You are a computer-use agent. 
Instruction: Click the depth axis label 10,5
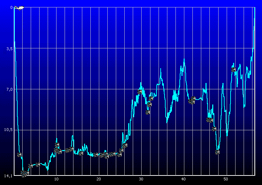pos(8,130)
